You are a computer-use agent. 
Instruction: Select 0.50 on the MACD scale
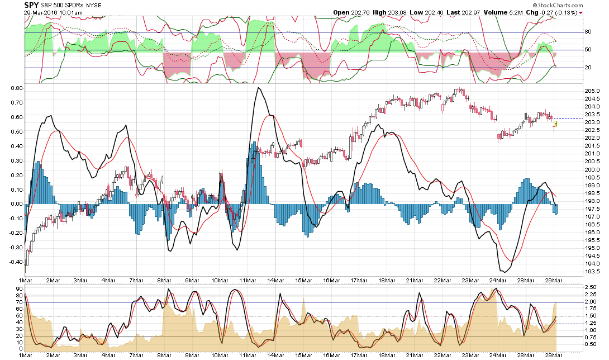coord(17,132)
